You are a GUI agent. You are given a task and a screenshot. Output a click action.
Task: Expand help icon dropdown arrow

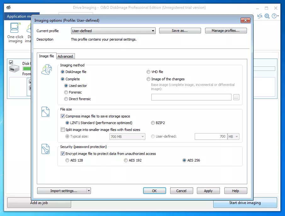point(278,16)
